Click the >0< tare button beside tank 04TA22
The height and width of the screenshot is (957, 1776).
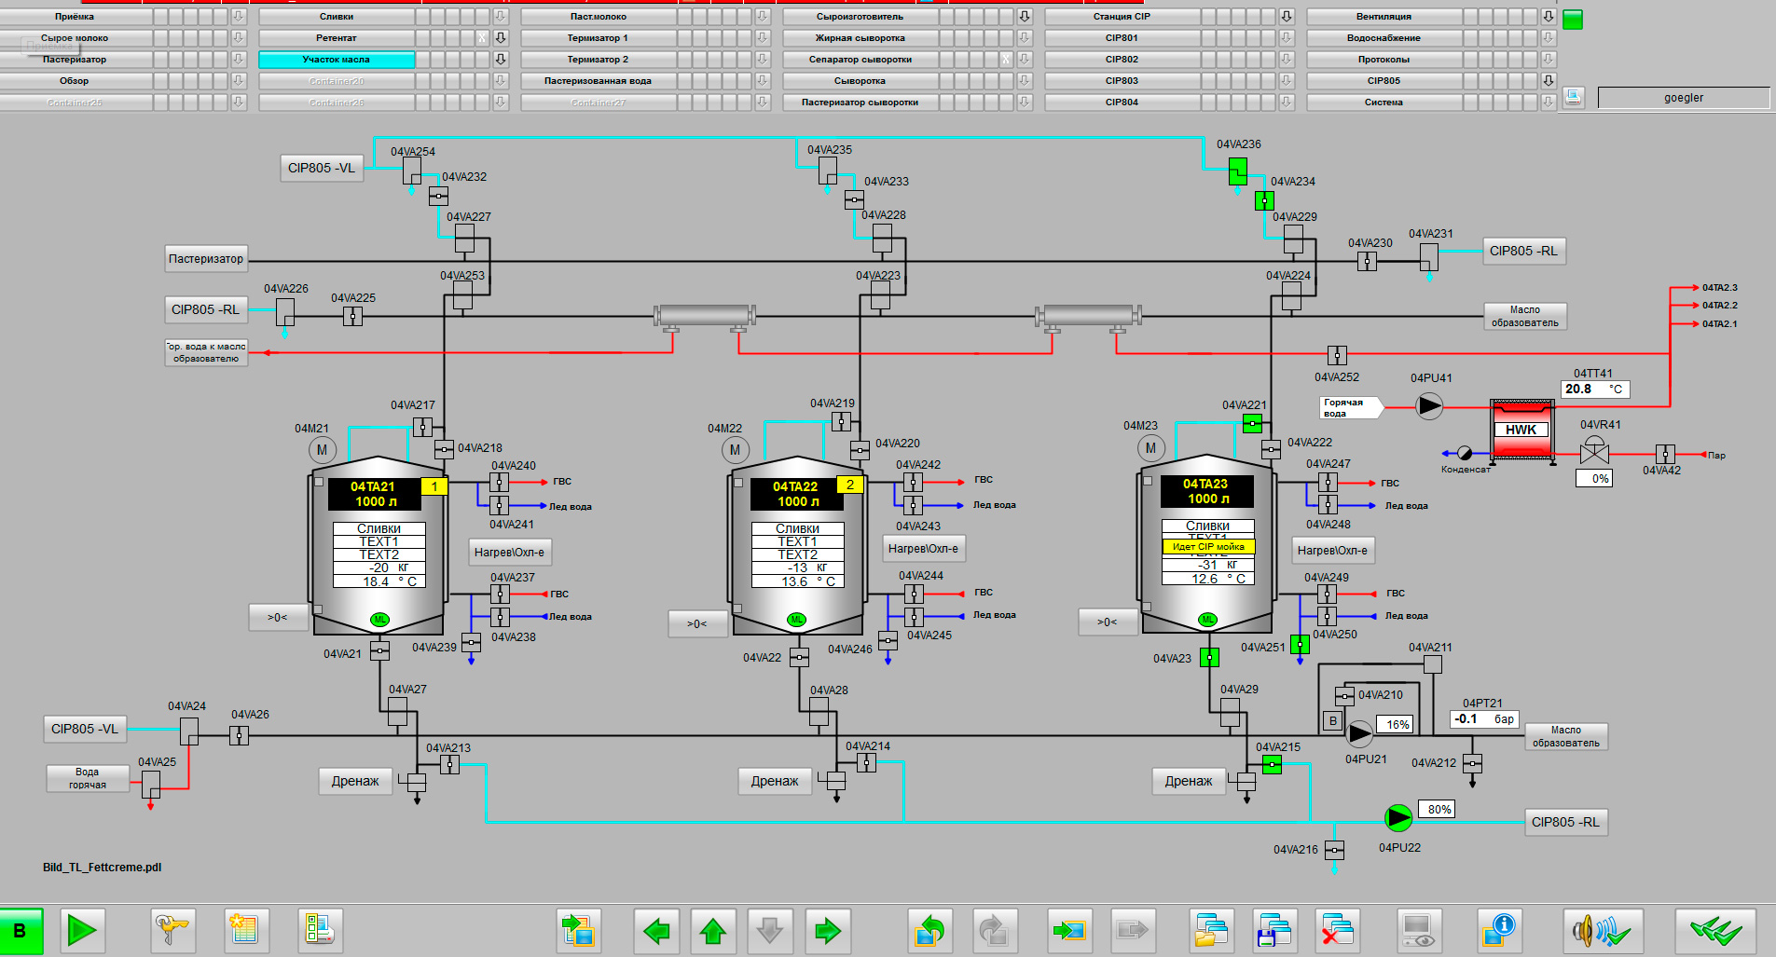(696, 623)
